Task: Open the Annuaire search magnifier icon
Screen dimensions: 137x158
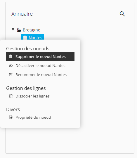Action: (122, 14)
